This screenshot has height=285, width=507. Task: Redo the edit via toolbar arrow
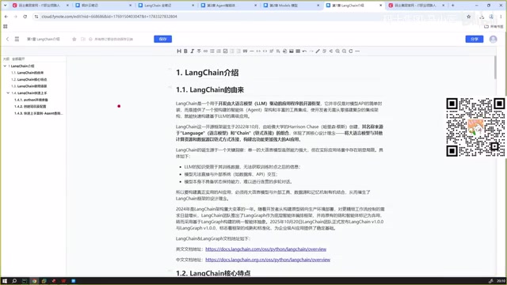311,51
